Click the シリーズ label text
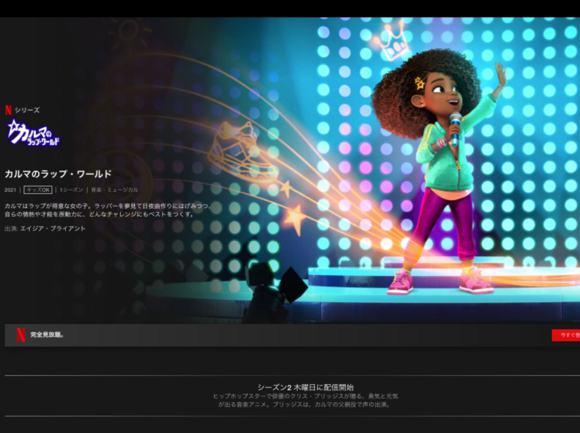Image resolution: width=580 pixels, height=433 pixels. point(27,110)
